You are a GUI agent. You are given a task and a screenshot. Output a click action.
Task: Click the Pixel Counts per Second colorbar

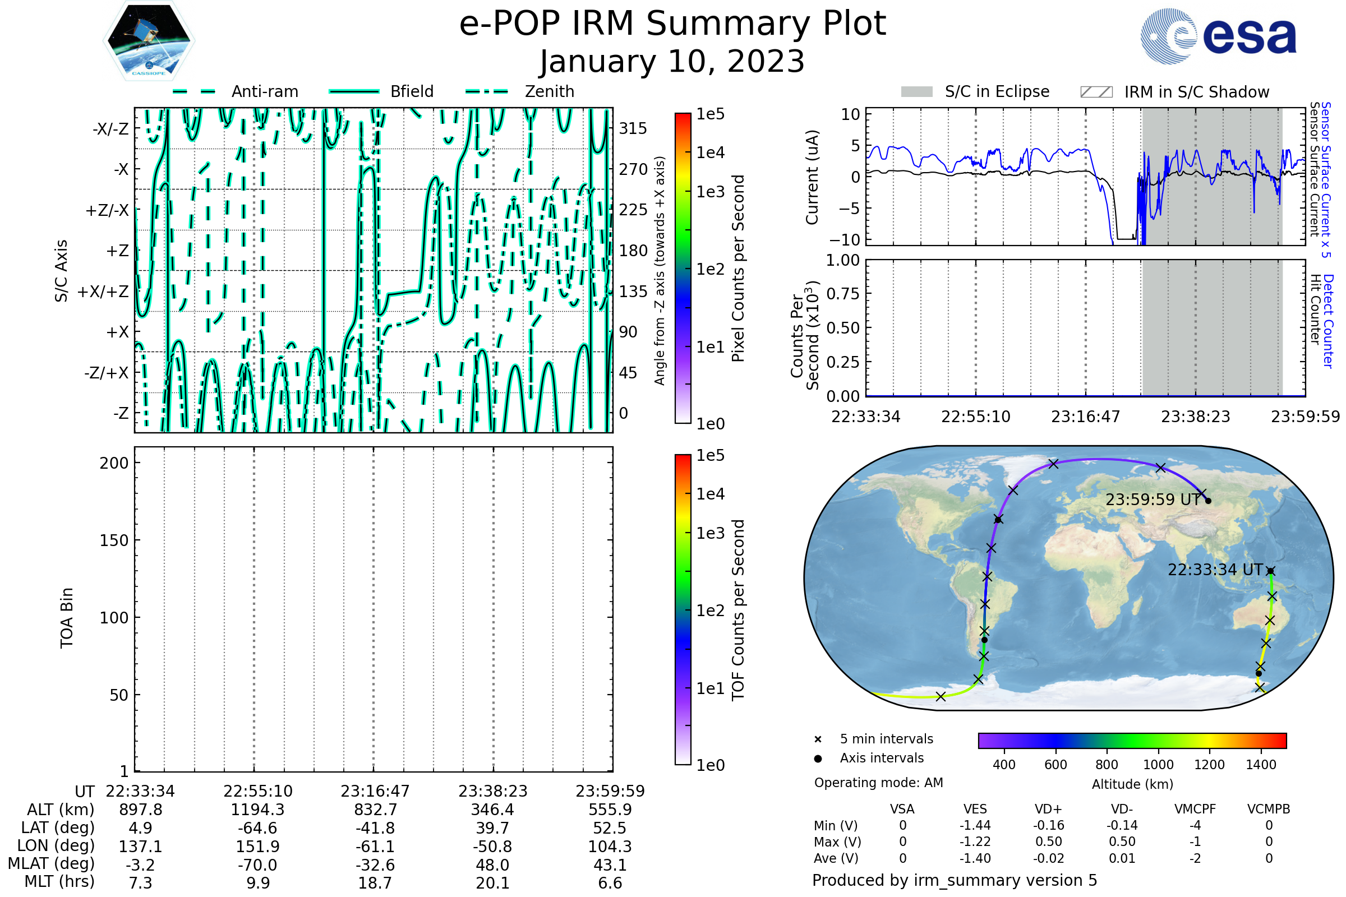click(683, 268)
